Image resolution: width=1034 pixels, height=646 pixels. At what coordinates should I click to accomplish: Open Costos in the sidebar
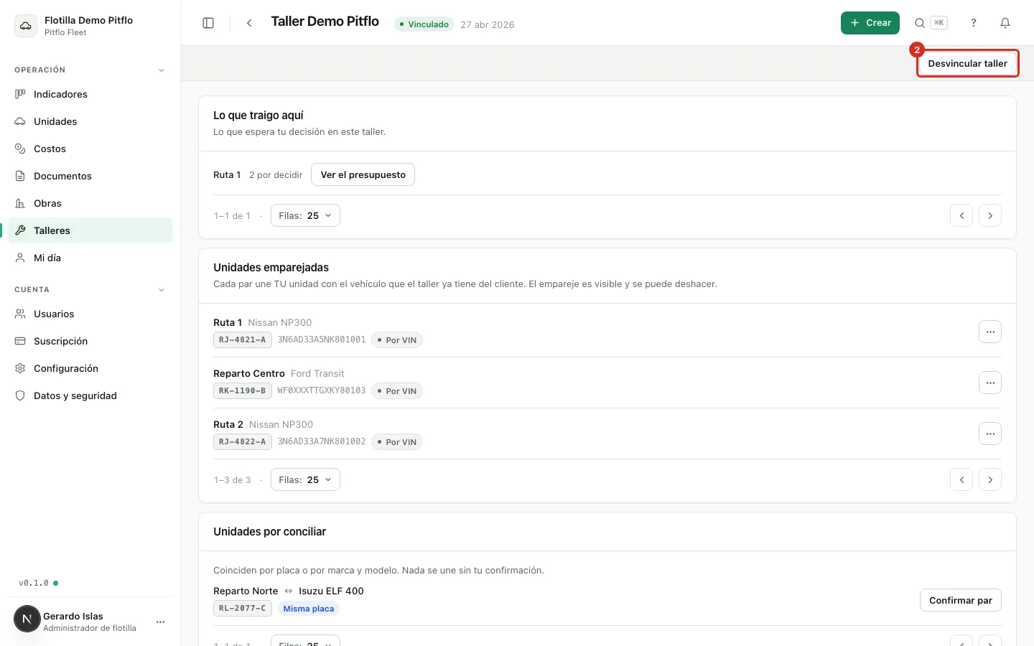point(90,149)
